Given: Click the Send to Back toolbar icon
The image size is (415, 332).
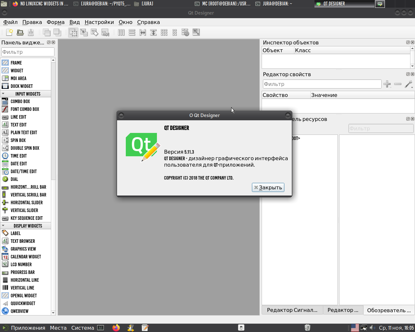Looking at the screenshot, I should 47,32.
